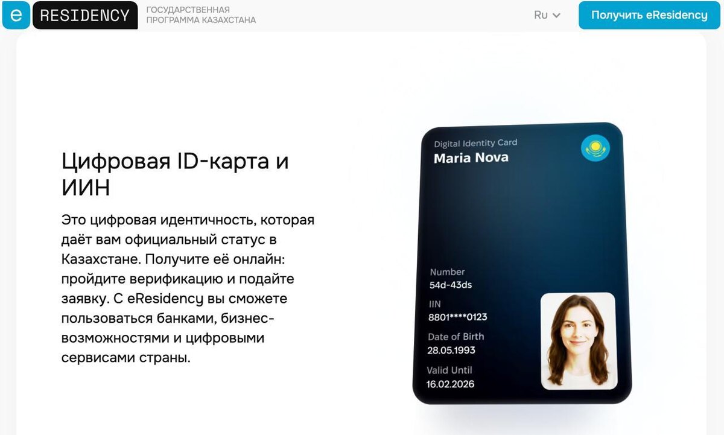This screenshot has height=435, width=724.
Task: Open the Ru language dropdown
Action: (547, 15)
